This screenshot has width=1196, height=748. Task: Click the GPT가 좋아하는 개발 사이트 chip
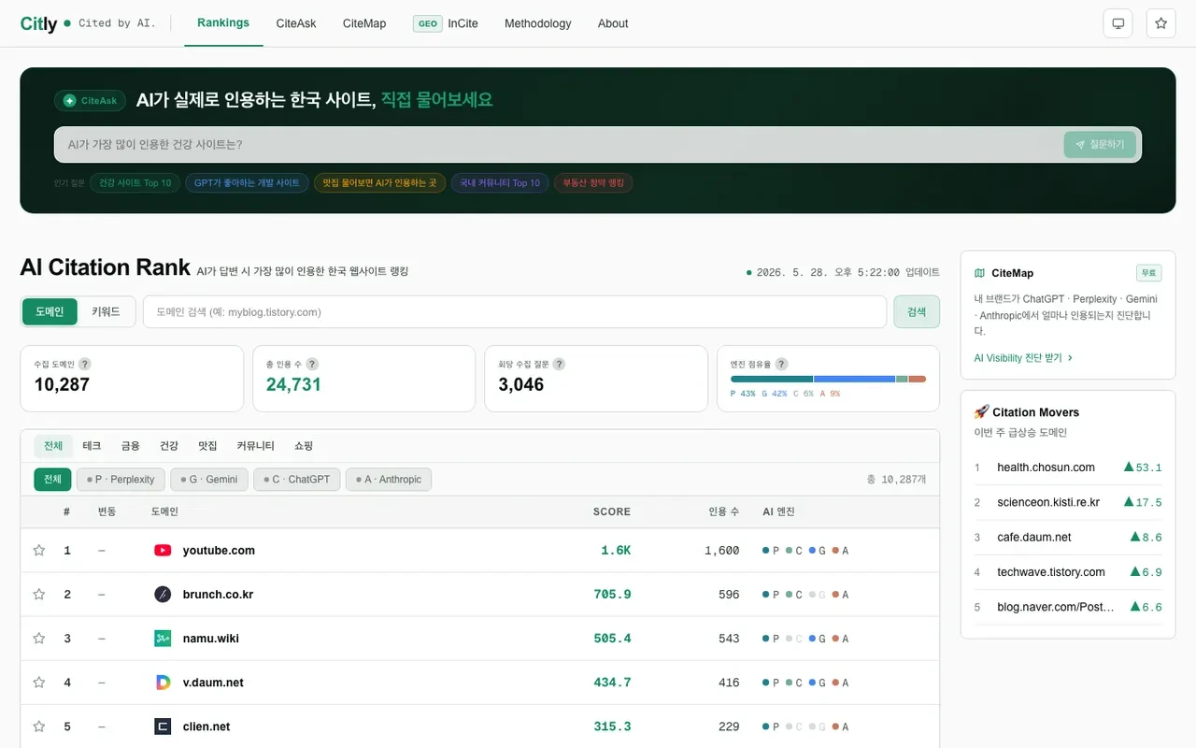point(247,183)
